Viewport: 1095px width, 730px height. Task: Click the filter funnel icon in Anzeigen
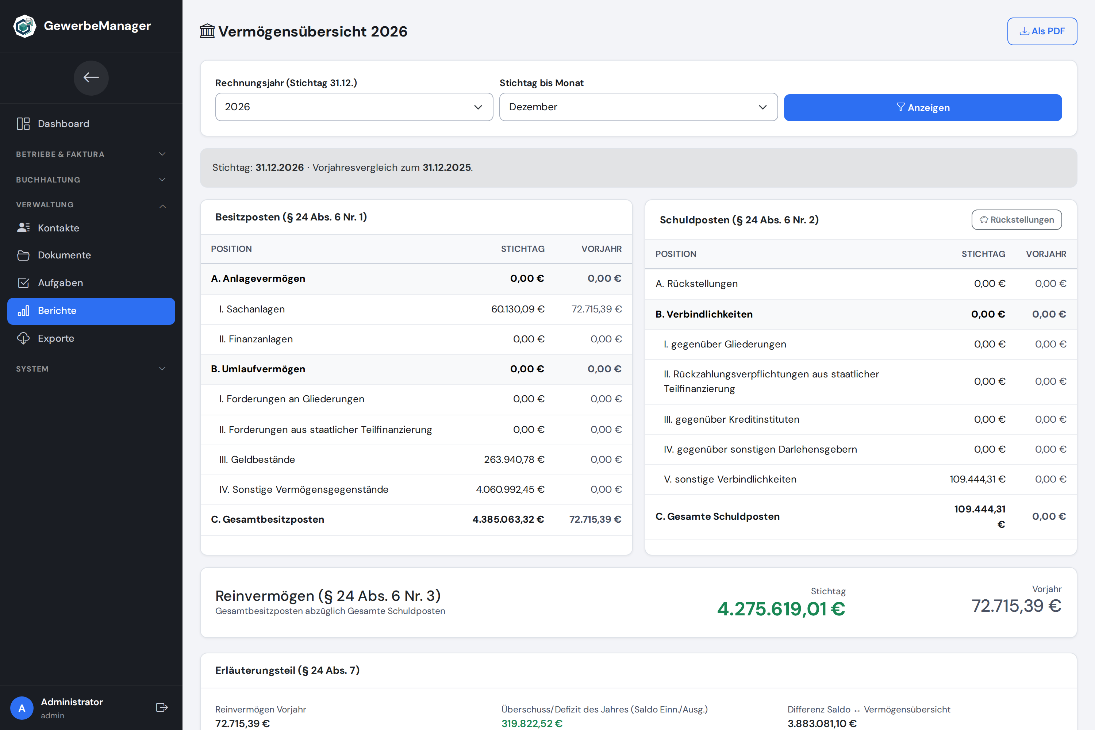point(901,108)
